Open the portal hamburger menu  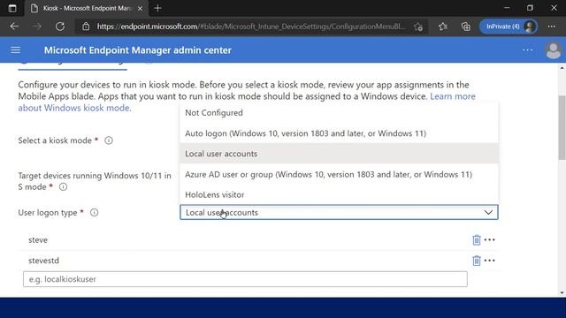[16, 49]
